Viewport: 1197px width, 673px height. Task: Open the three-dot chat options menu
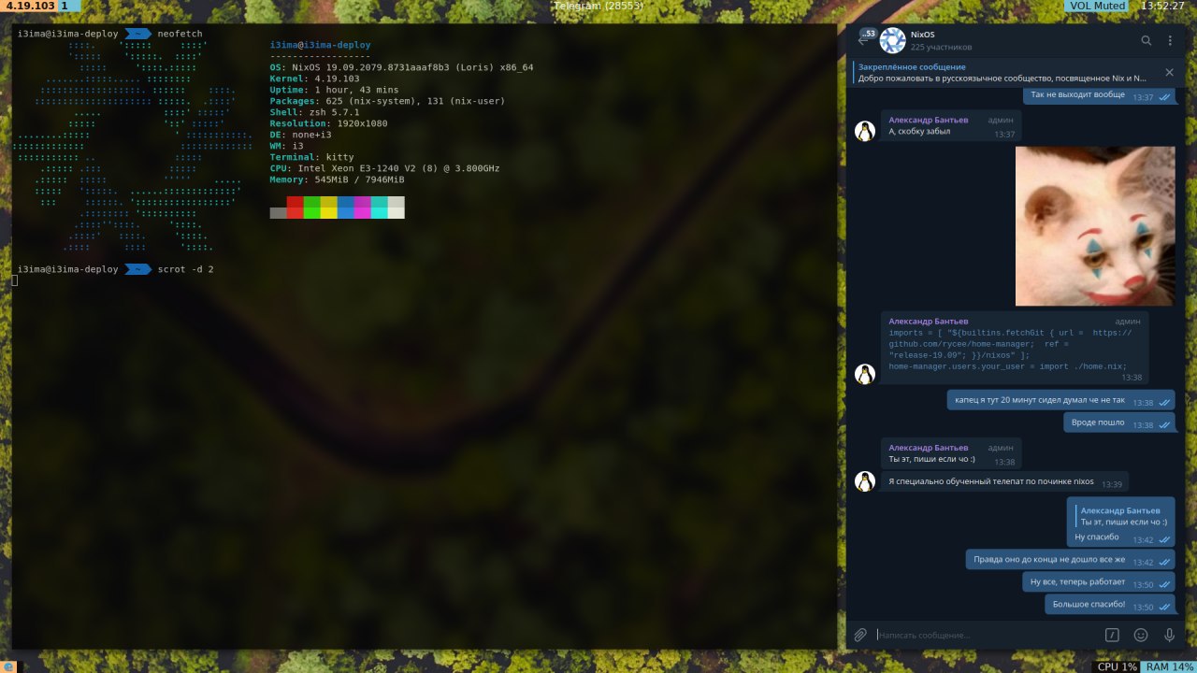(x=1170, y=40)
